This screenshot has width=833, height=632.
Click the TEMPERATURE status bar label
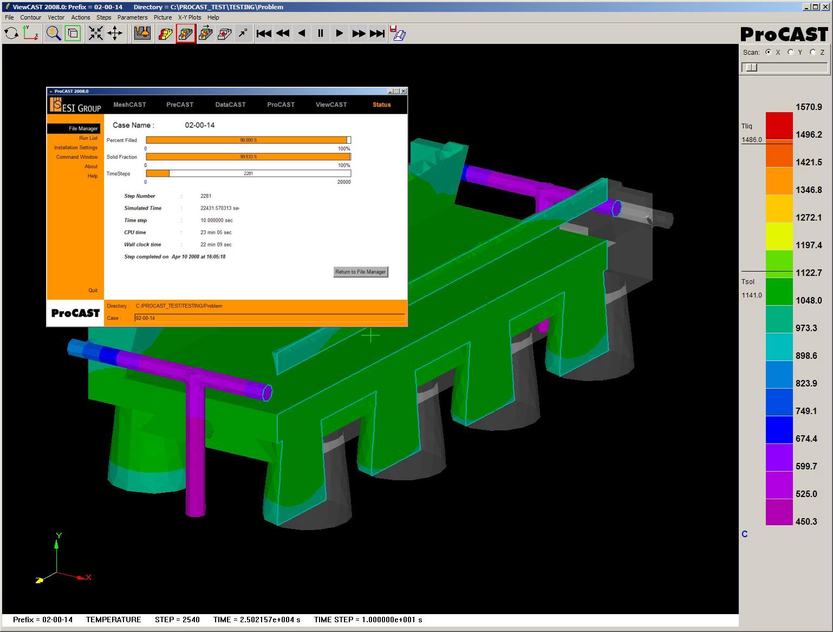pyautogui.click(x=113, y=620)
